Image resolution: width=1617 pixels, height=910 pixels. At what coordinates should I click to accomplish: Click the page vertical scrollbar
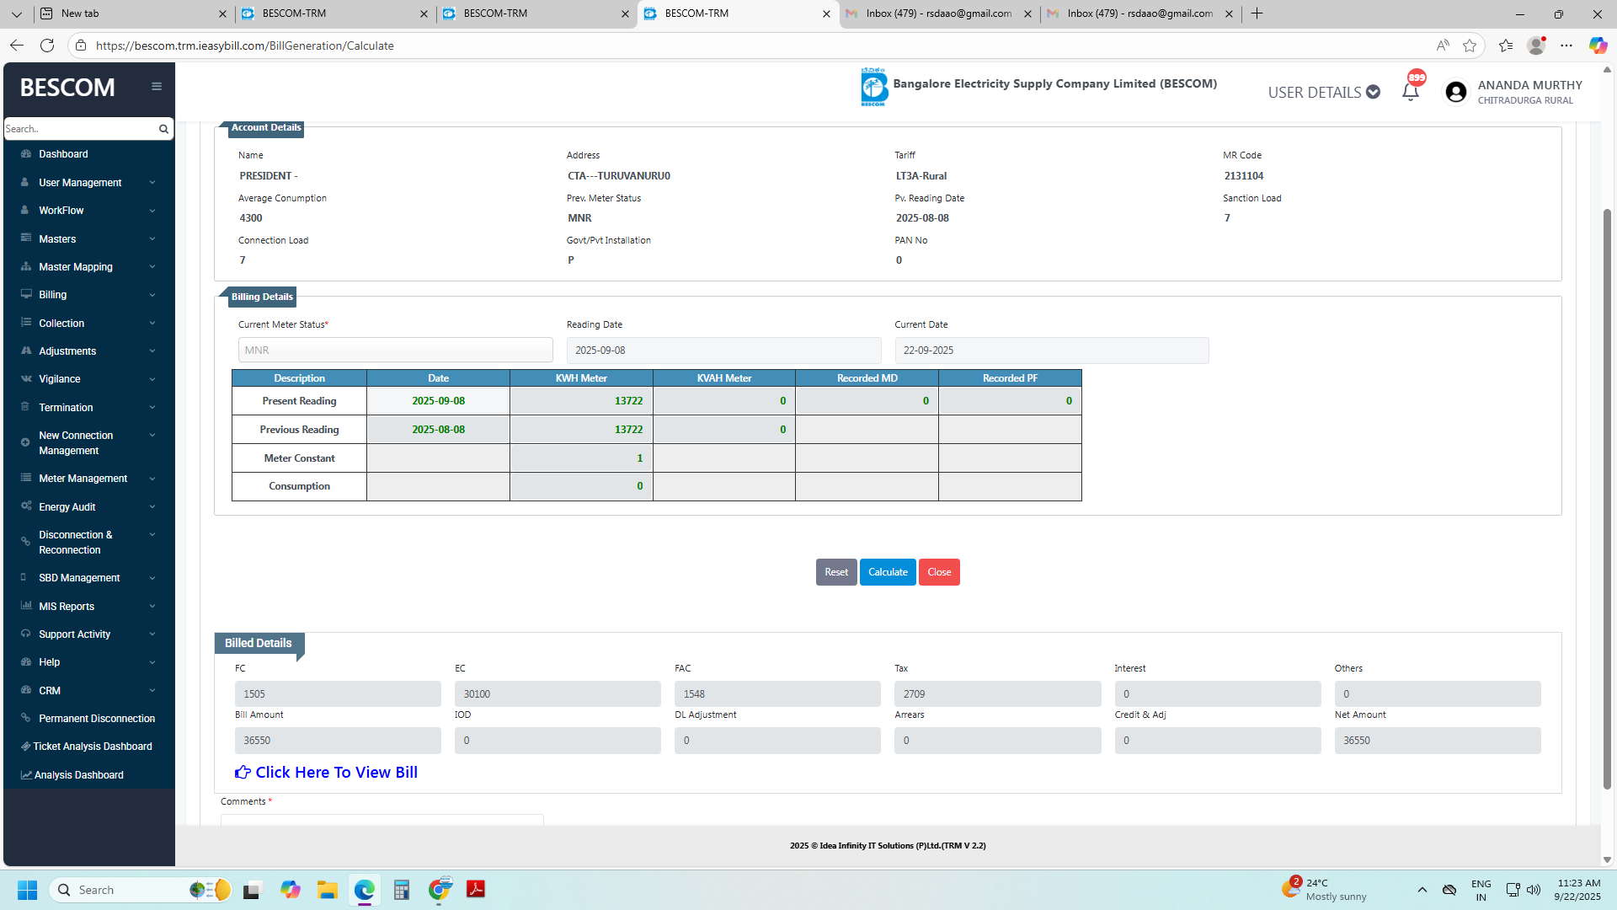1607,497
